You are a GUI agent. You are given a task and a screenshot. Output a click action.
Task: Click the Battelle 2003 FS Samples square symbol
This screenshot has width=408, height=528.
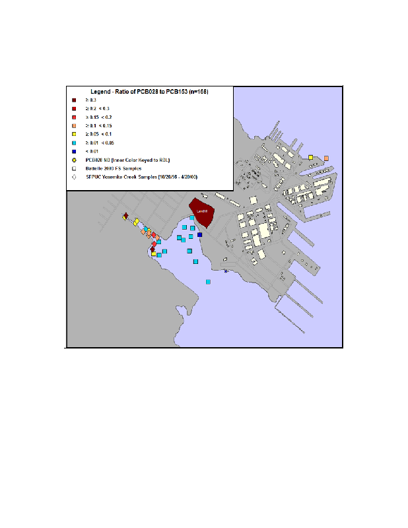(74, 168)
